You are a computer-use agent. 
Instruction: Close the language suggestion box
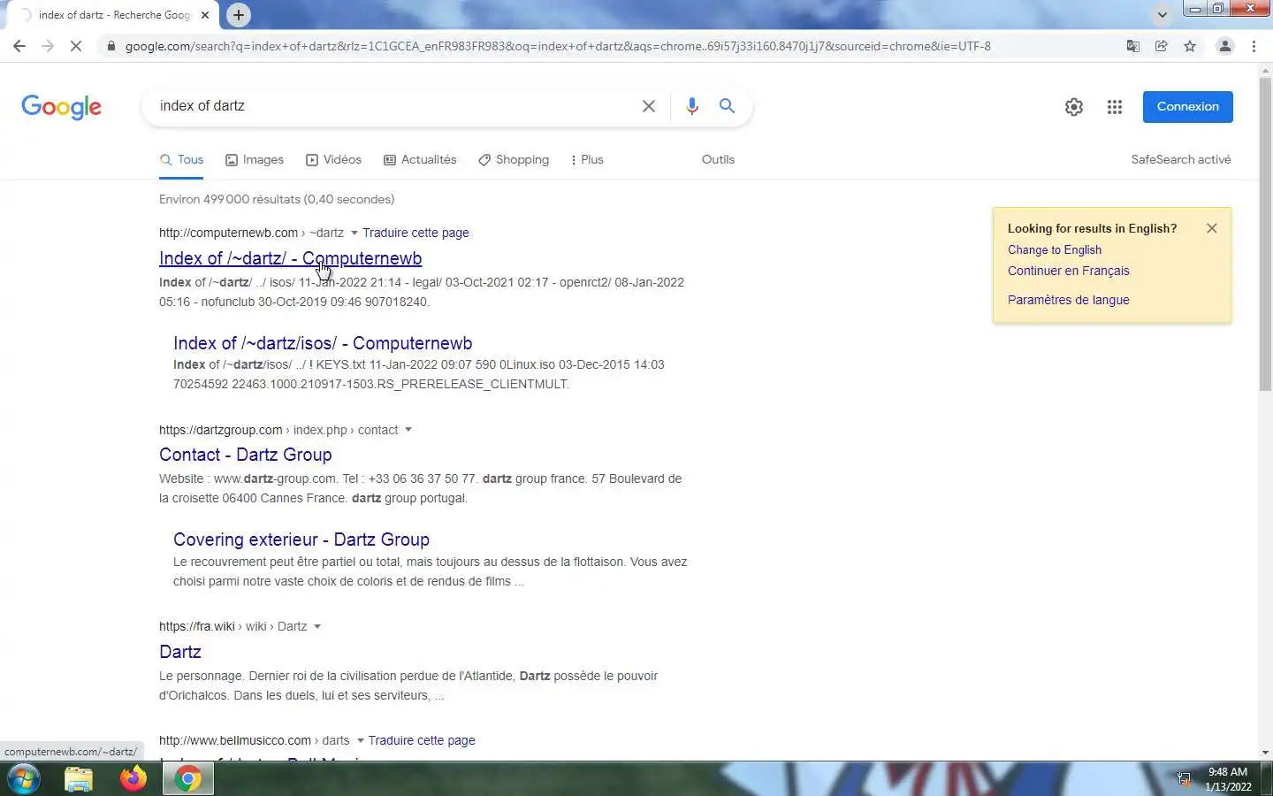pos(1212,228)
